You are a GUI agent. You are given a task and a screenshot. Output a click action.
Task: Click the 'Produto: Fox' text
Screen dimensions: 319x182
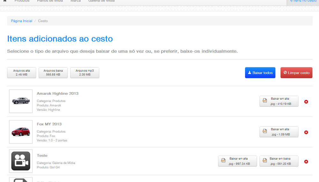point(46,136)
